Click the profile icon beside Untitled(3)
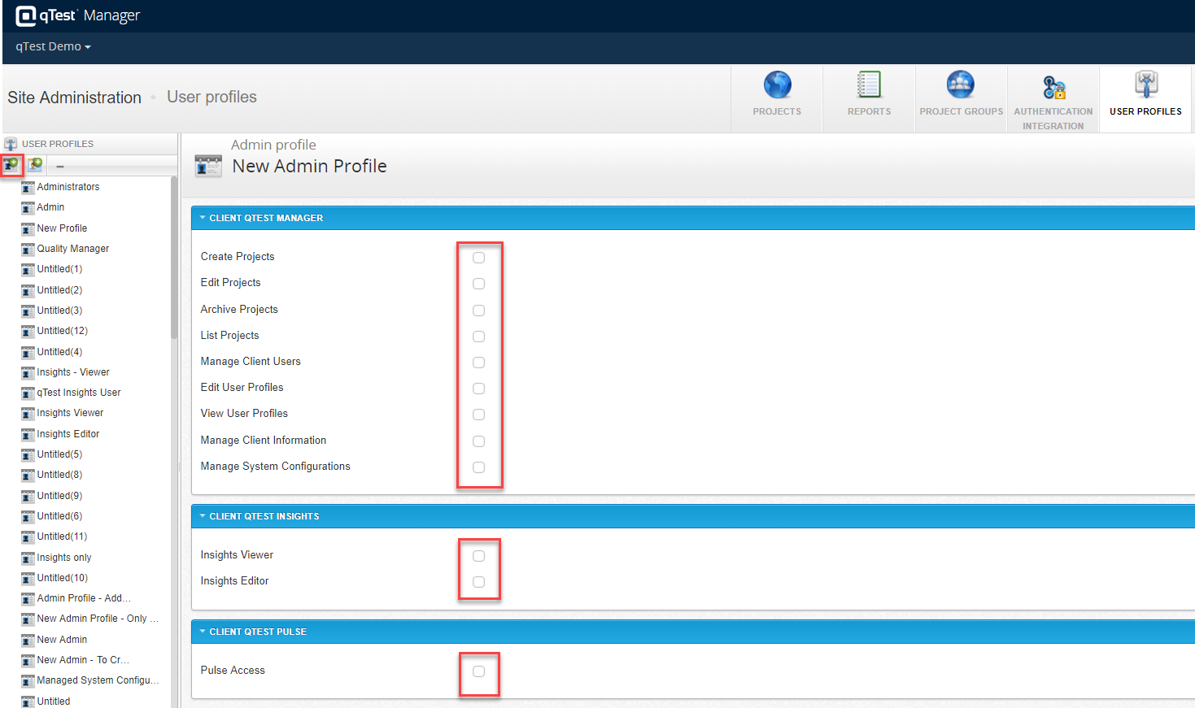Image resolution: width=1195 pixels, height=708 pixels. point(28,311)
